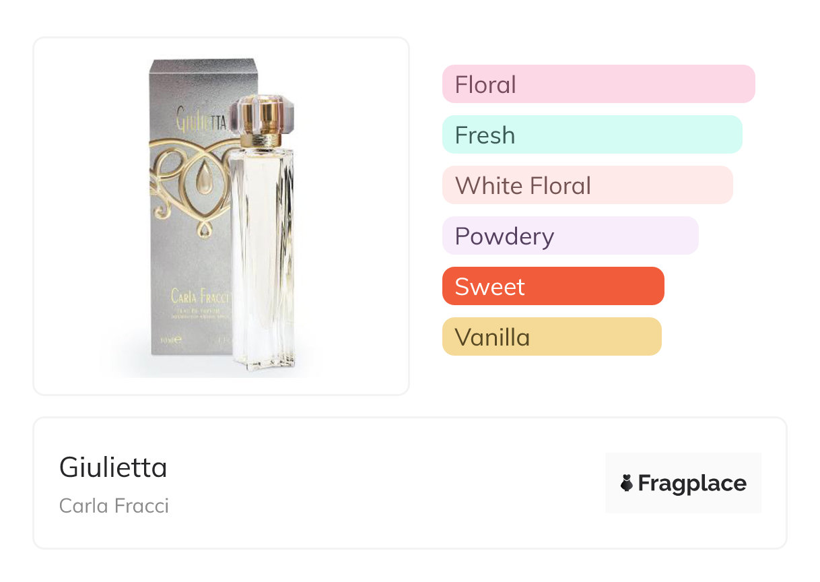Select the Fresh accord bar
Screen dimensions: 820x582
(x=592, y=135)
